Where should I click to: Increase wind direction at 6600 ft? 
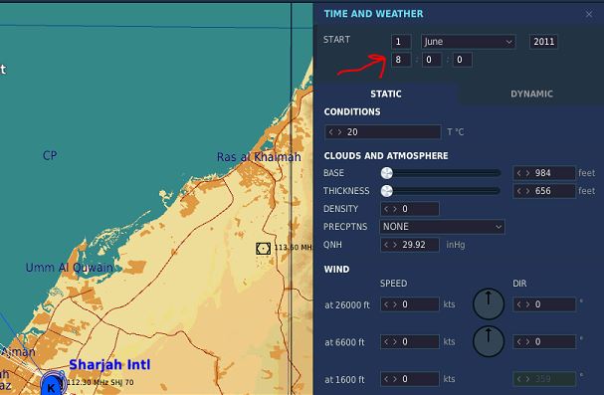tap(527, 342)
